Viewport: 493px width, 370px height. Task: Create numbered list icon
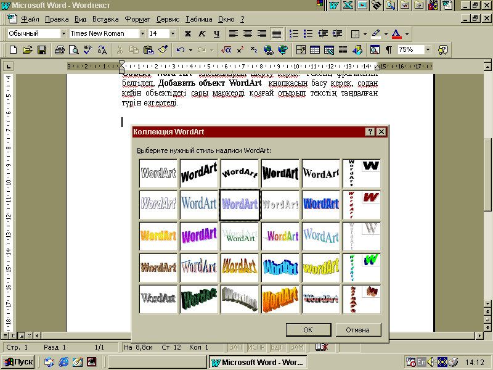pyautogui.click(x=294, y=33)
